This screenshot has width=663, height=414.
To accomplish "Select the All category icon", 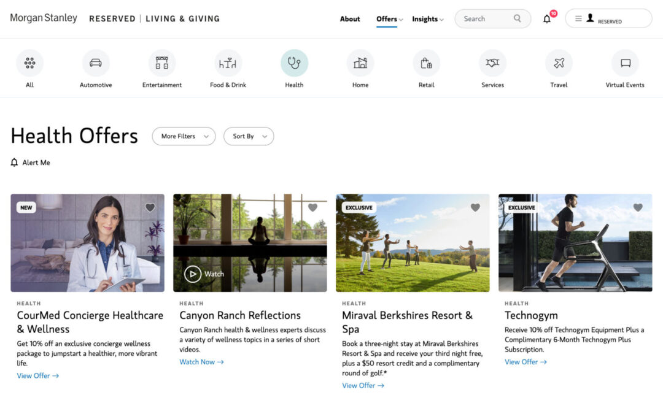I will [x=29, y=63].
